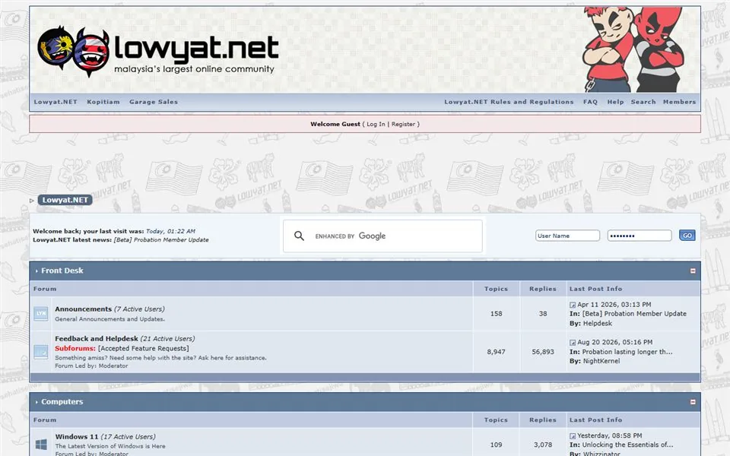This screenshot has height=456, width=730.
Task: Open the Accepted Feature Requests subforum
Action: click(x=144, y=349)
